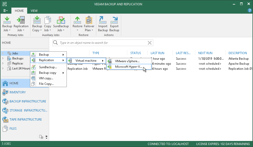
Task: Select Microsoft Hyper-V... replication option
Action: click(x=129, y=66)
